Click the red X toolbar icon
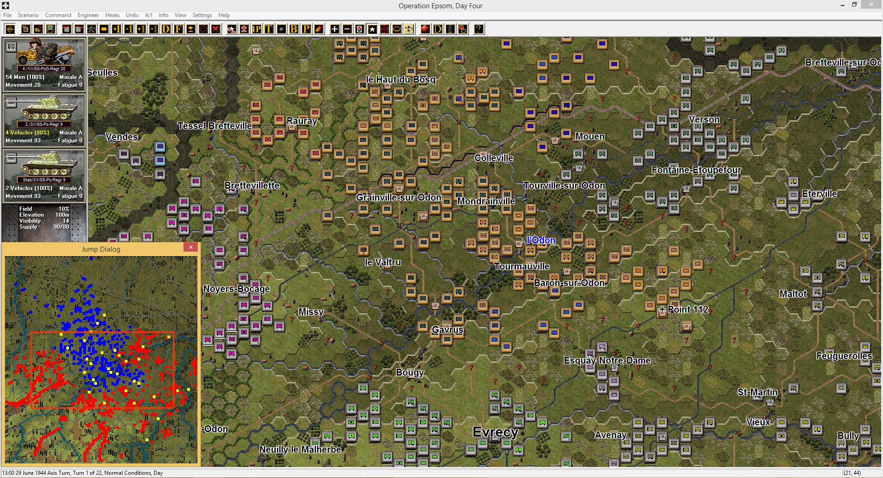883x478 pixels. [216, 29]
